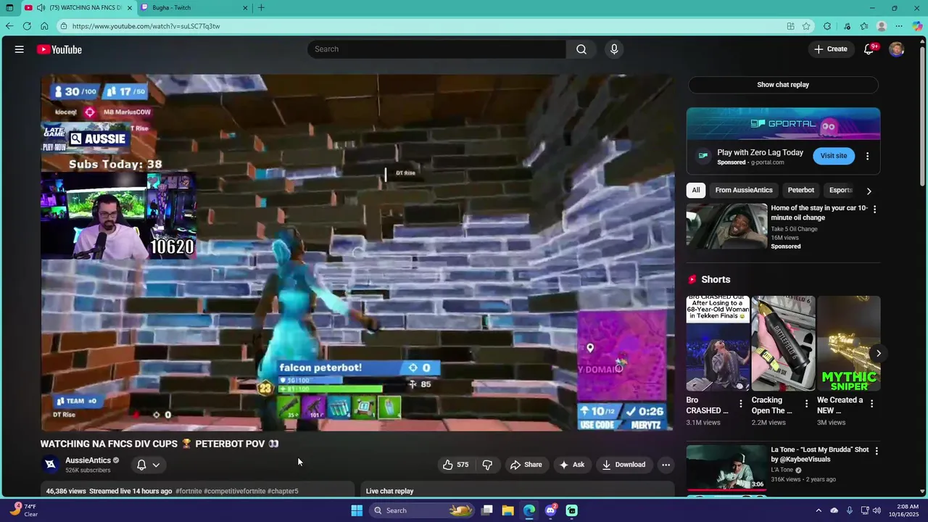Open options for We Created a NEW short

click(x=871, y=404)
